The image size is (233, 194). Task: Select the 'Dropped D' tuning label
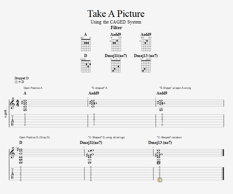(22, 78)
